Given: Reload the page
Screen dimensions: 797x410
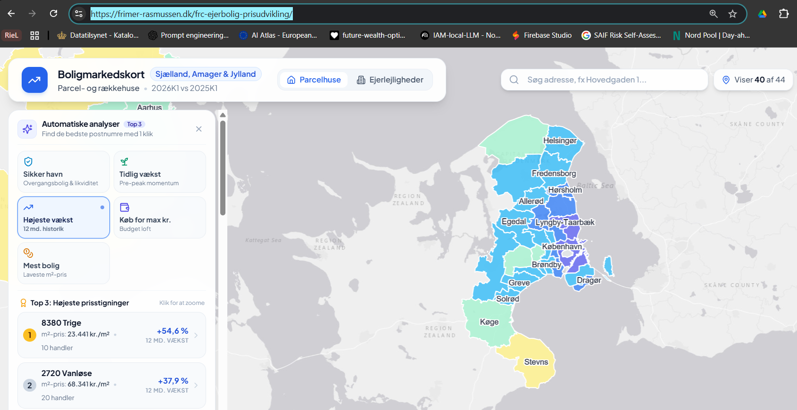Looking at the screenshot, I should (x=54, y=14).
